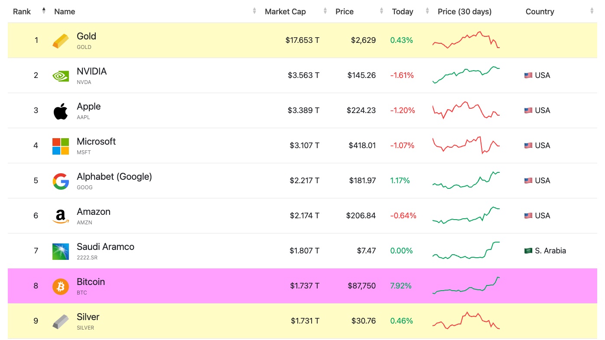
Task: Click the Rank column header
Action: pyautogui.click(x=22, y=12)
